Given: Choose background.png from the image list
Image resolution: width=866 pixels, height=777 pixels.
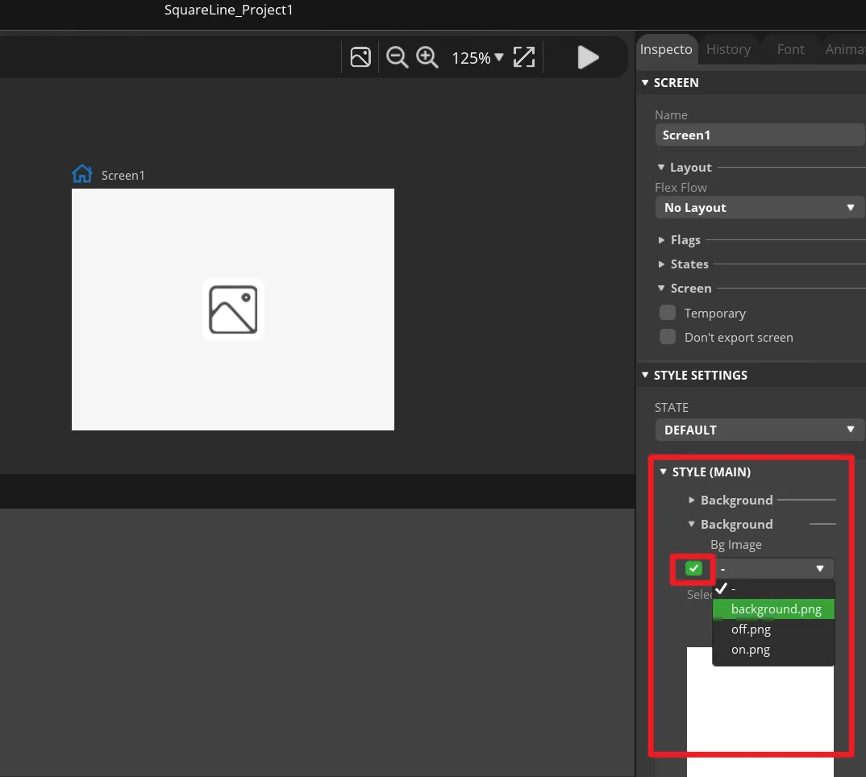Looking at the screenshot, I should (x=776, y=609).
